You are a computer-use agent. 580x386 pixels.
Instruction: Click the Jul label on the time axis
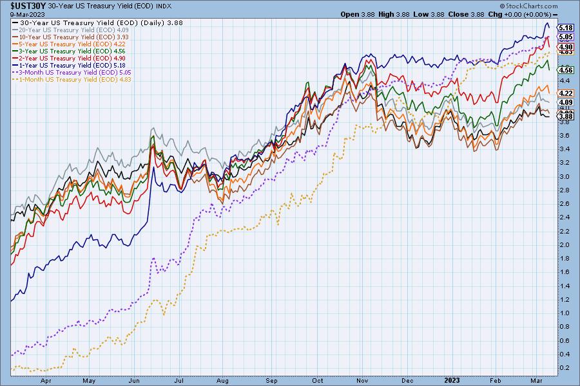click(x=179, y=380)
